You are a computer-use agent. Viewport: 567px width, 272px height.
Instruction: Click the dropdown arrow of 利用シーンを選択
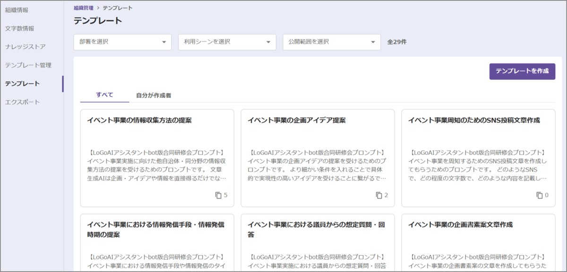(268, 42)
